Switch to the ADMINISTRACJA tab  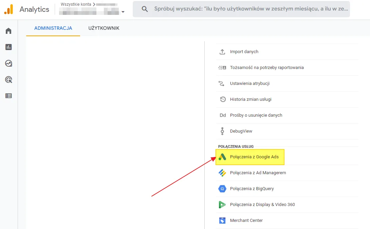[53, 28]
